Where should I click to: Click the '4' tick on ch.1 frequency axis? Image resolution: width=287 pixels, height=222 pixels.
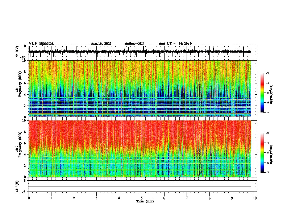pos(25,95)
